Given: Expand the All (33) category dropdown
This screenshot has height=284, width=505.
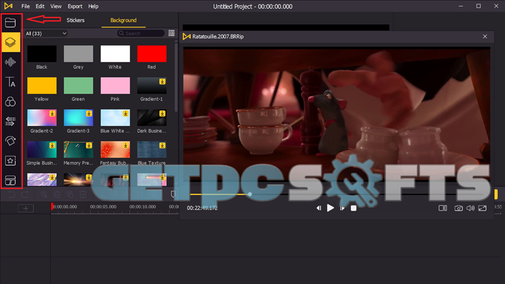Looking at the screenshot, I should (x=46, y=33).
